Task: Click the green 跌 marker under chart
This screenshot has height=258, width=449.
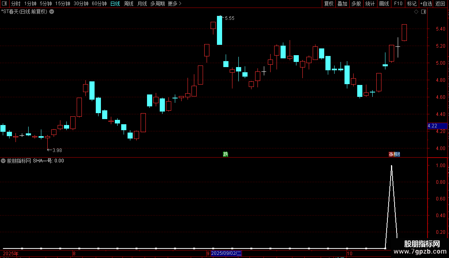Action: (x=226, y=154)
